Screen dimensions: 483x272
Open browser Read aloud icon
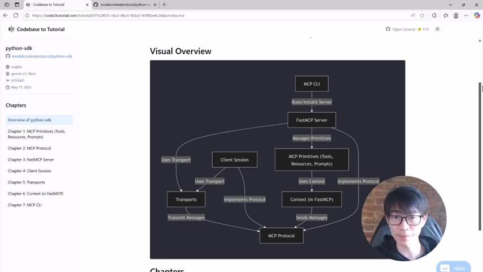[413, 15]
